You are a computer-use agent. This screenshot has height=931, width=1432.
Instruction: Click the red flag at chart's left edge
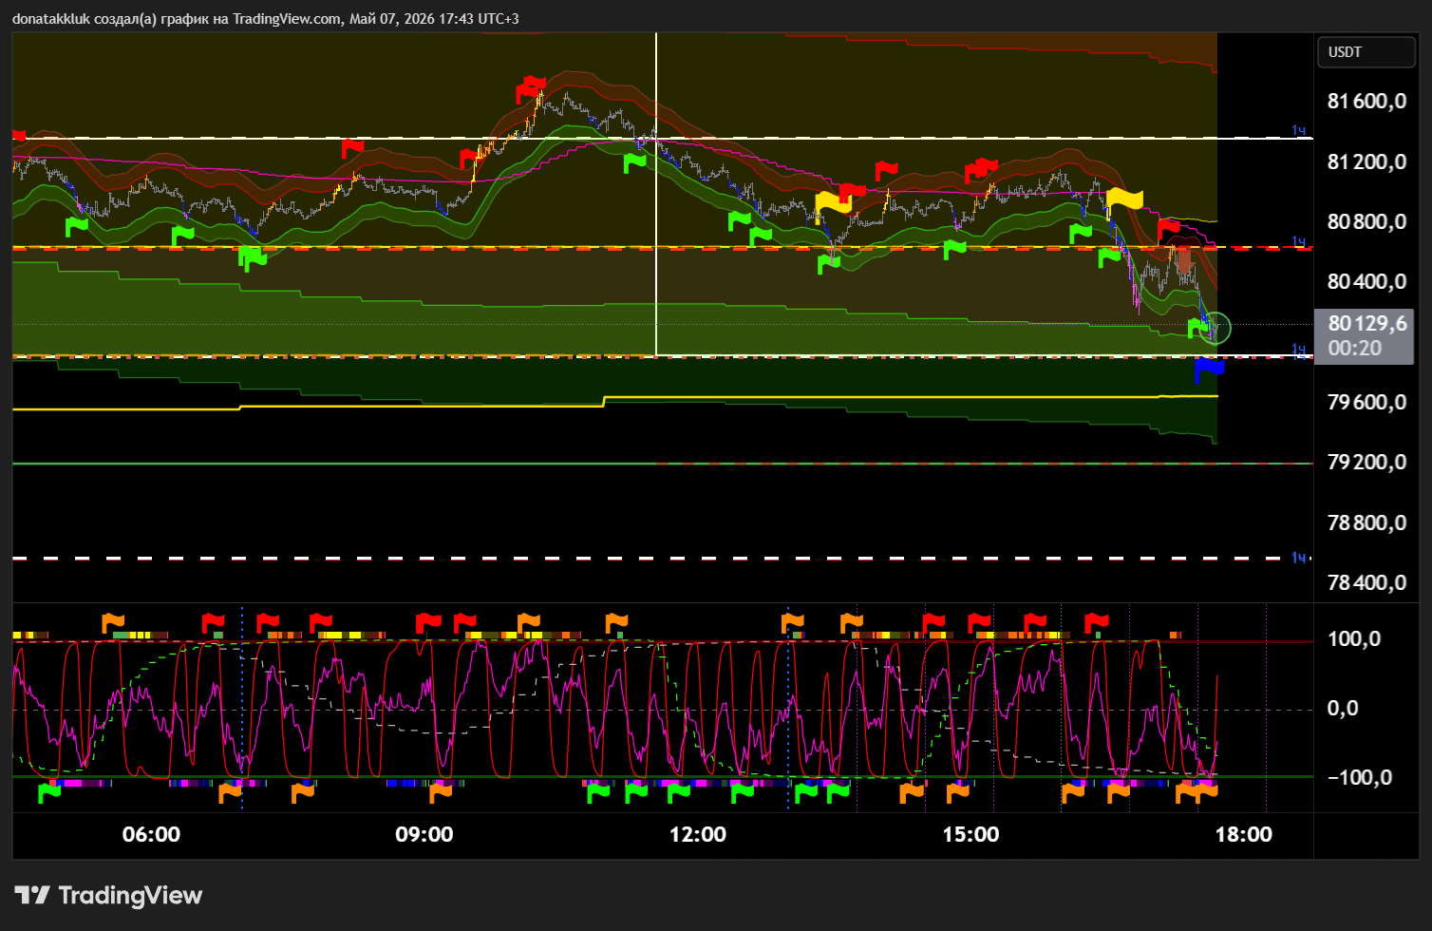(19, 136)
